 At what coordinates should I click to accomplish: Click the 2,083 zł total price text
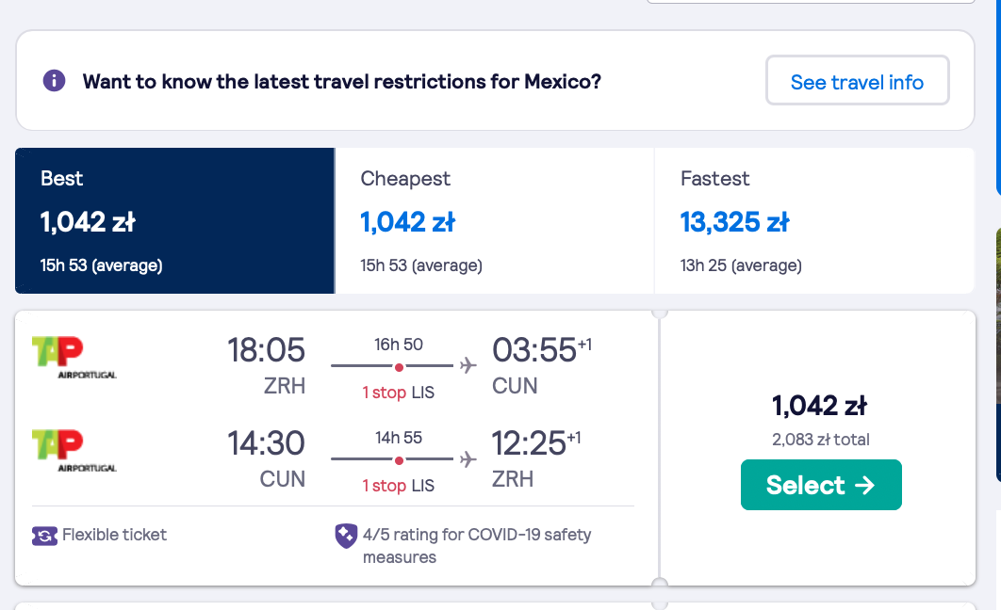pos(821,440)
